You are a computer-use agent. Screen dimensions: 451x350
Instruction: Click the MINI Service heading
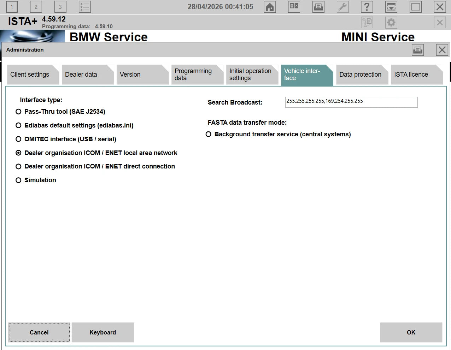point(378,37)
